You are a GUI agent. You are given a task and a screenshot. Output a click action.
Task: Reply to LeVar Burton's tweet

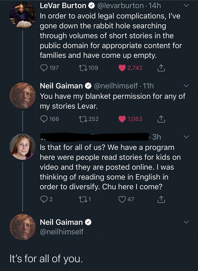coord(44,68)
